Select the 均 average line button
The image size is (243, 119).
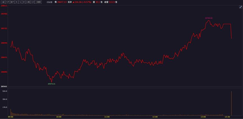(16, 2)
